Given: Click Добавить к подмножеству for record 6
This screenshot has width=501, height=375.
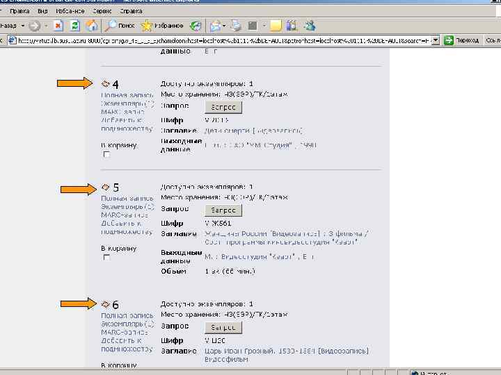Looking at the screenshot, I should 127,344.
